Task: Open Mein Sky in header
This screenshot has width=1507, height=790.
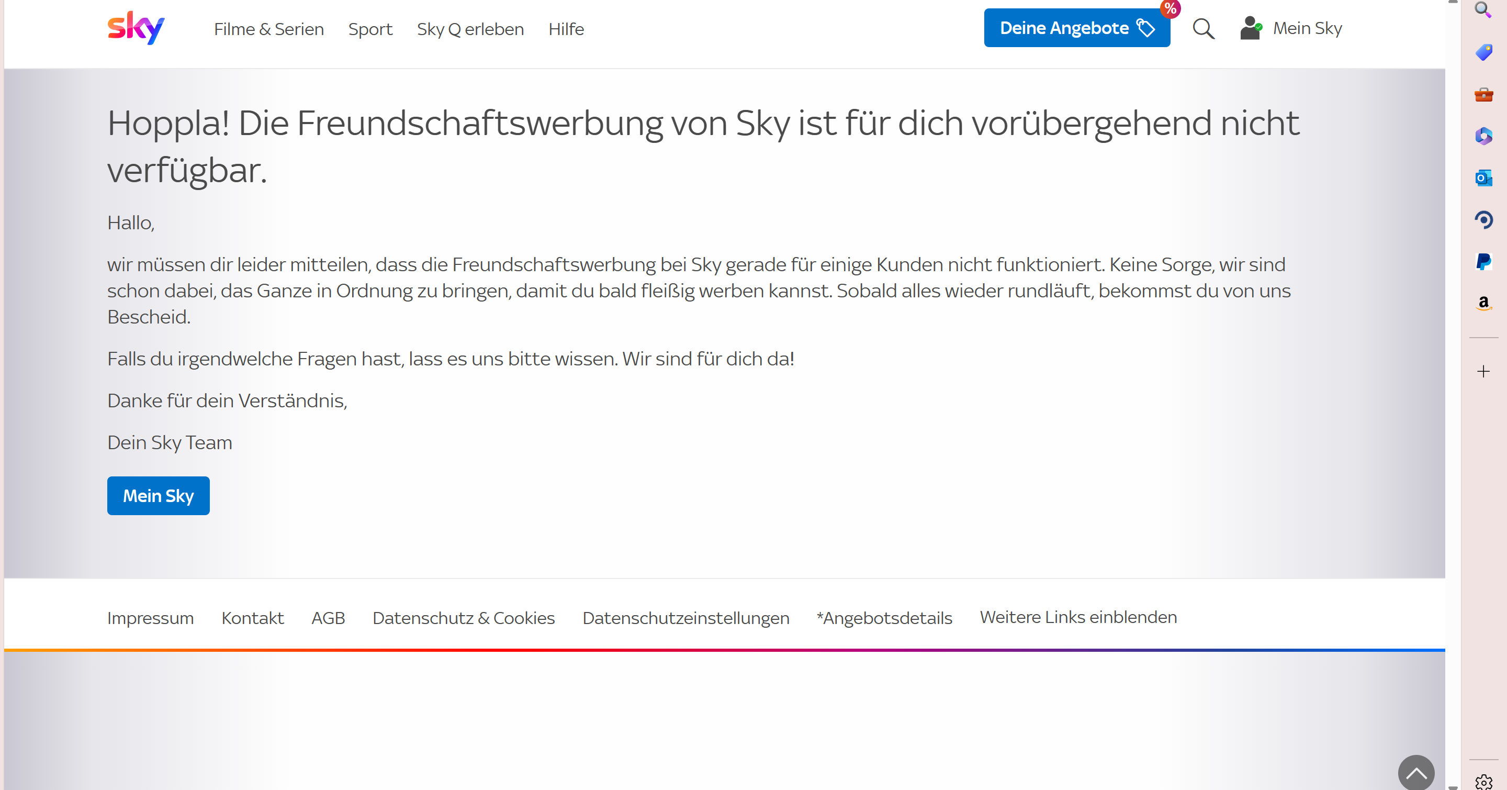Action: point(1307,28)
